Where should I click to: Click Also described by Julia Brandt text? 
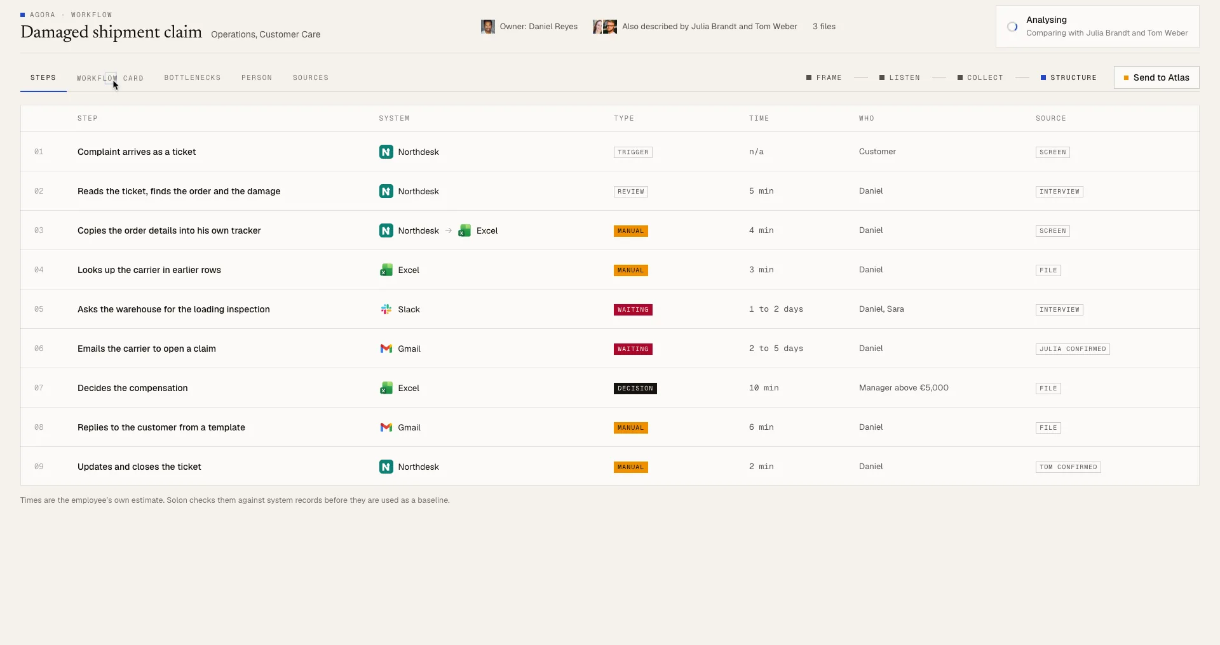pos(710,27)
